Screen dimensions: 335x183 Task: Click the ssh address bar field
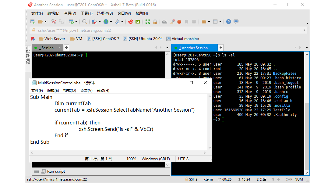tap(168, 30)
